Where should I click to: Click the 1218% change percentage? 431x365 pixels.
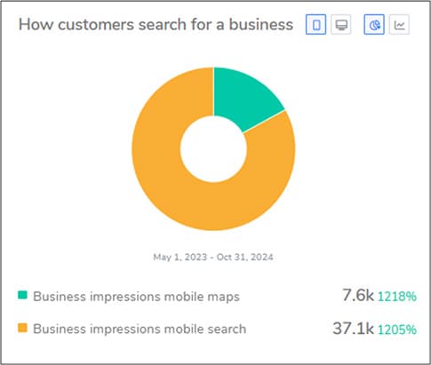tap(397, 297)
